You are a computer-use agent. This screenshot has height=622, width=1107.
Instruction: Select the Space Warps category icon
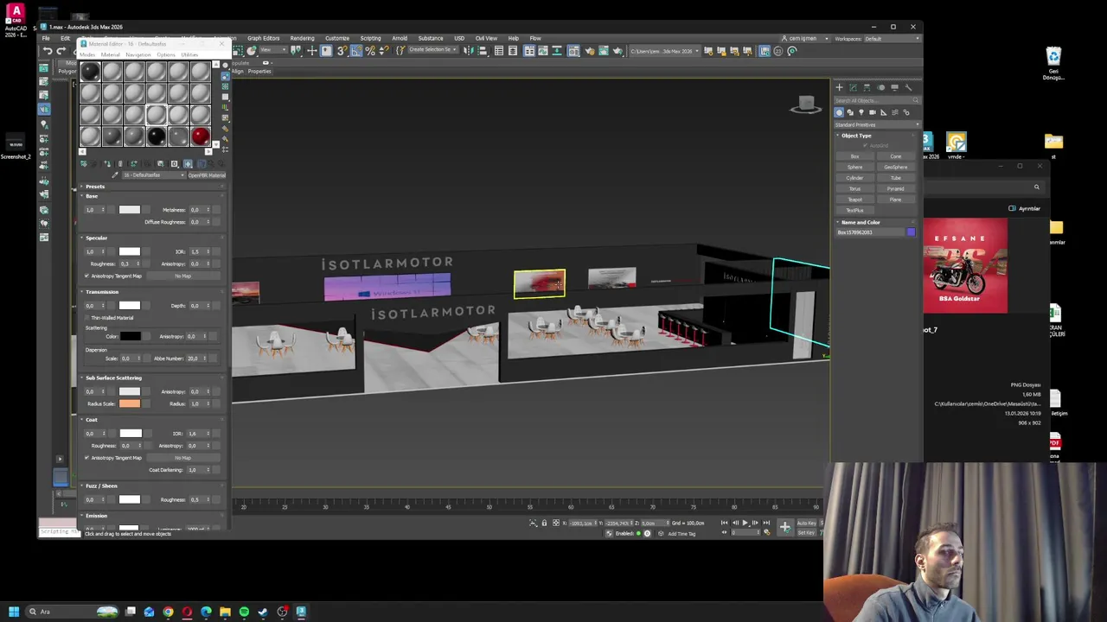click(x=895, y=112)
